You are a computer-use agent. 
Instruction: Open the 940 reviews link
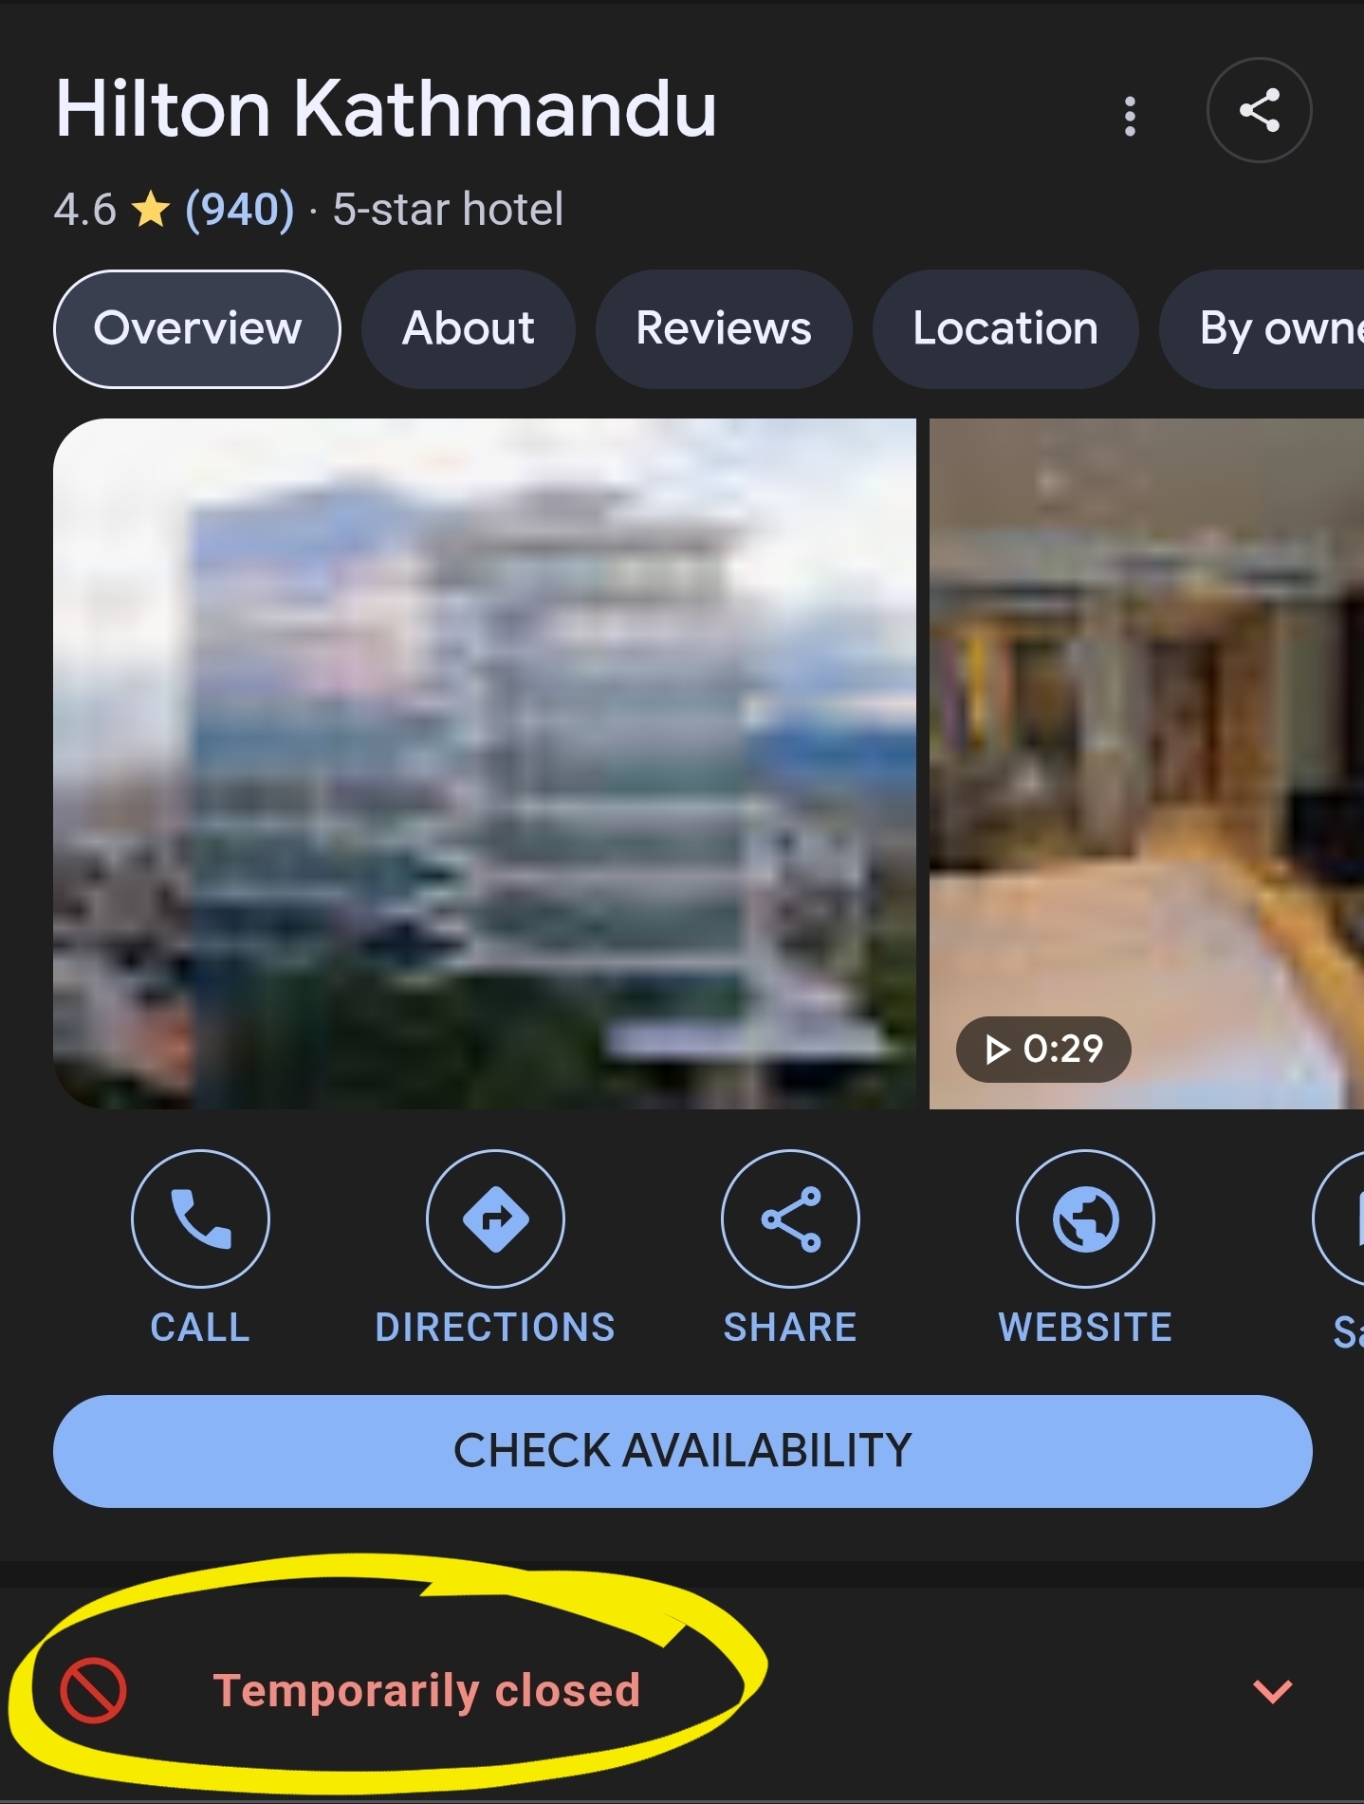pos(239,210)
